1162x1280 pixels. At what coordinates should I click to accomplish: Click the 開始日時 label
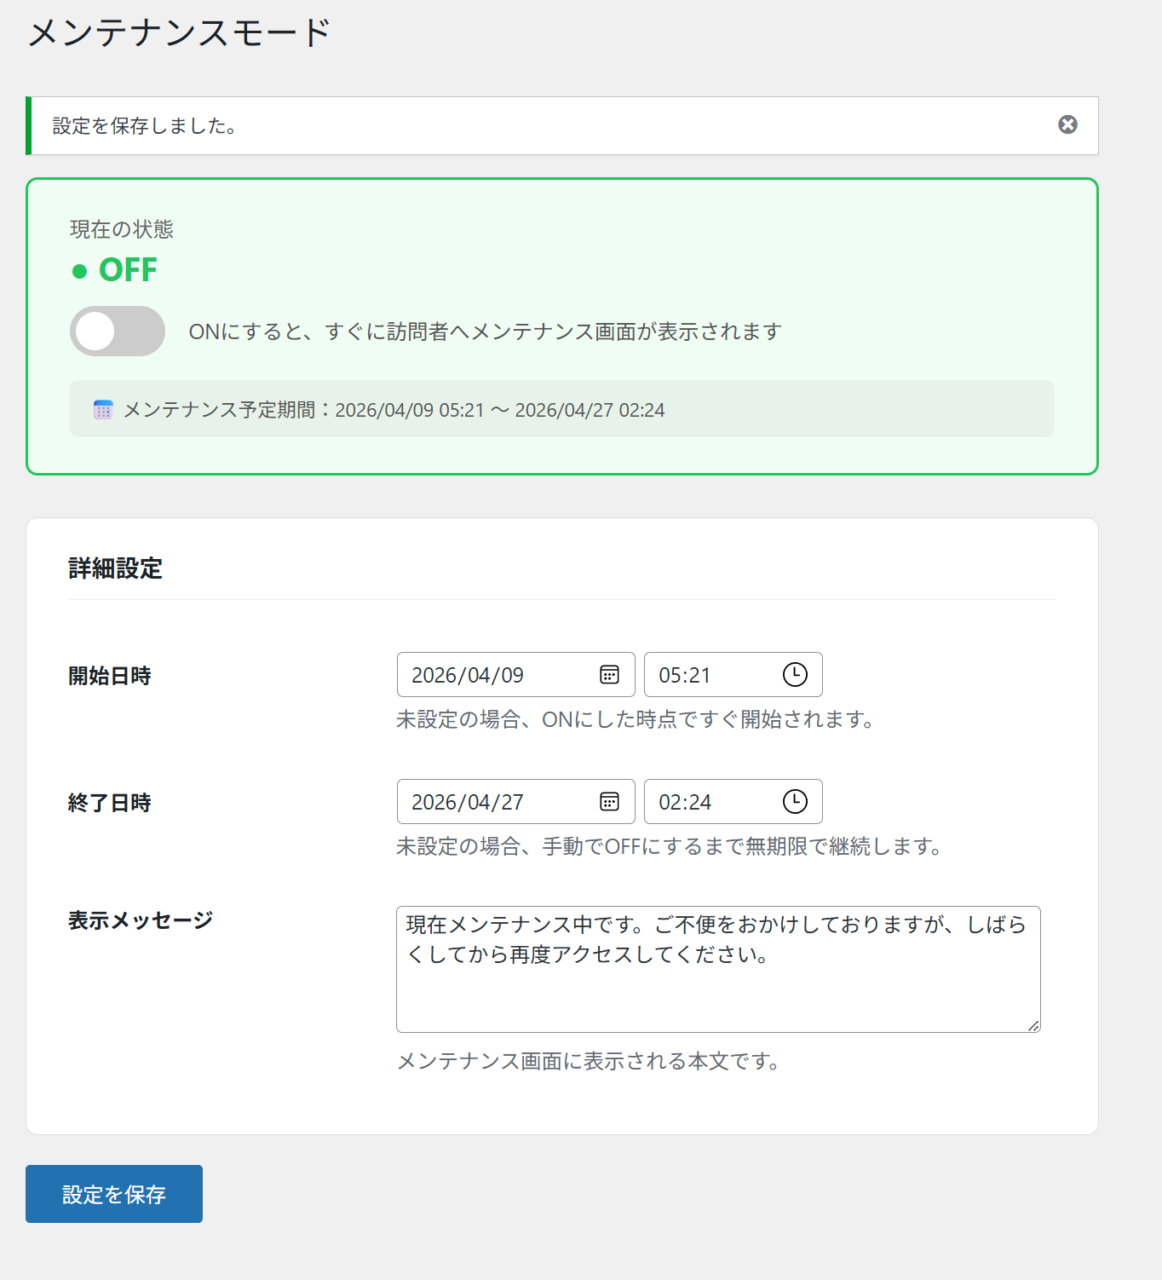(x=110, y=676)
